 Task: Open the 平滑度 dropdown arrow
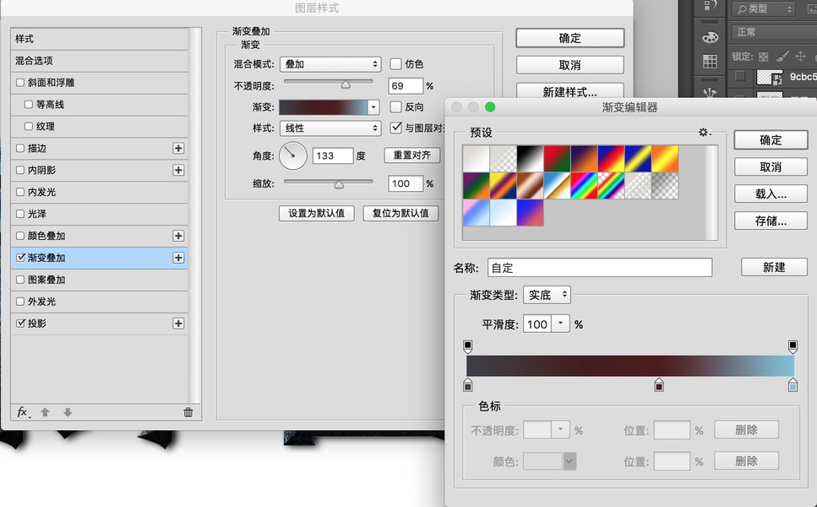point(560,324)
